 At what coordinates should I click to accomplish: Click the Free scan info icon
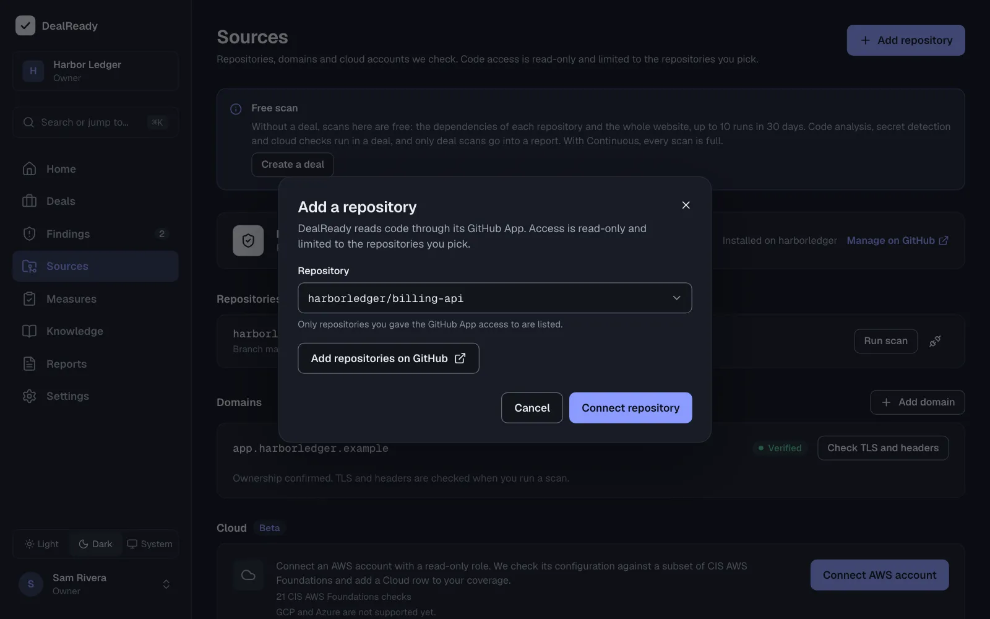[236, 109]
